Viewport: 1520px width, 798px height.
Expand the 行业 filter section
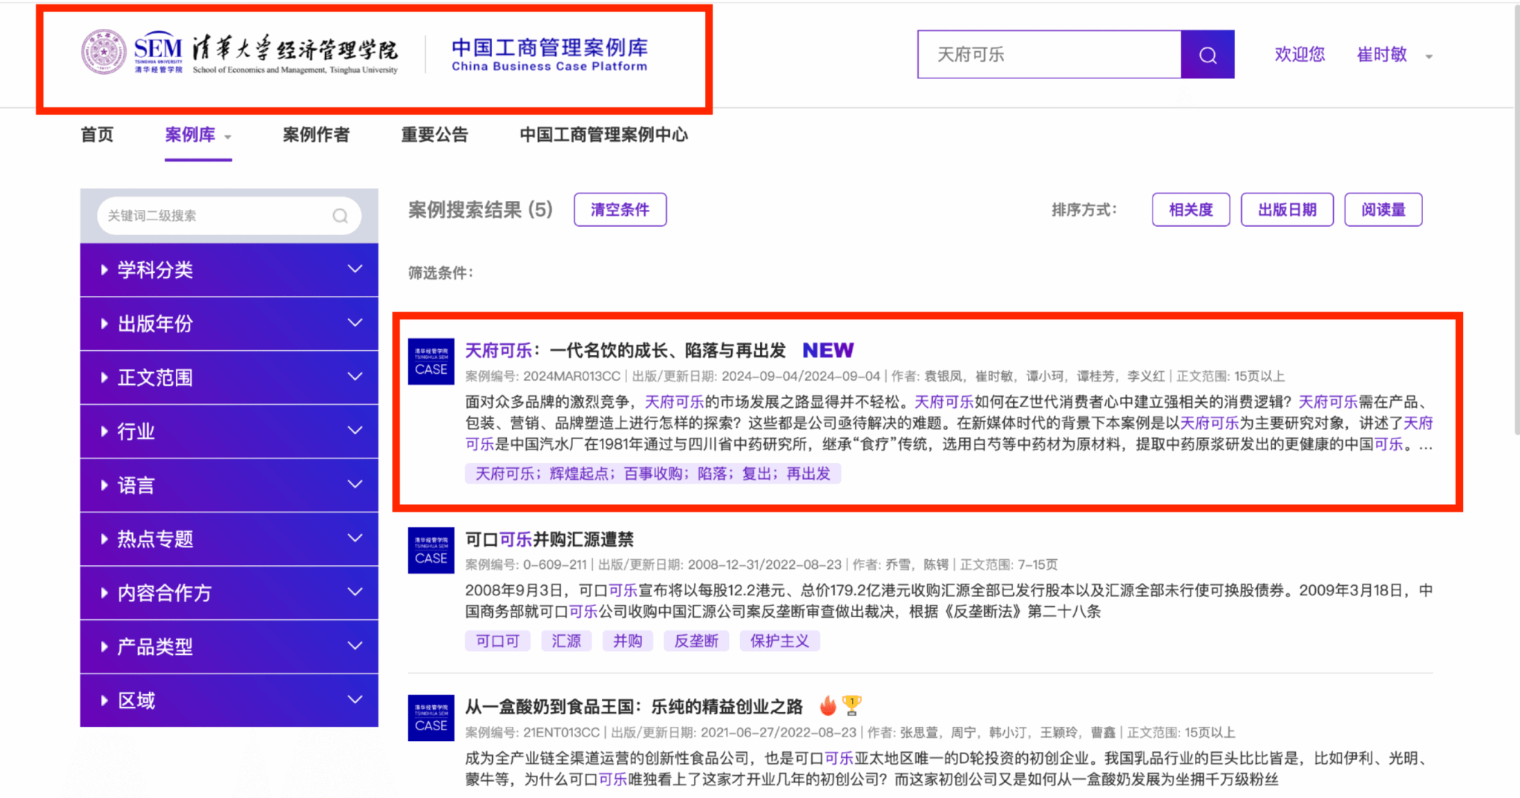[x=229, y=431]
